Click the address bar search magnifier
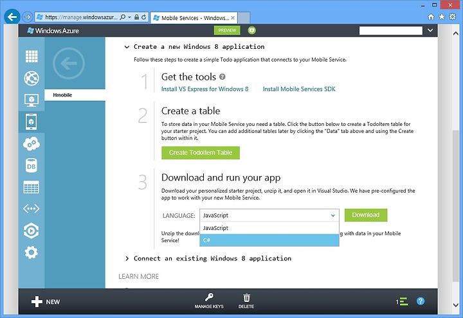 click(123, 17)
